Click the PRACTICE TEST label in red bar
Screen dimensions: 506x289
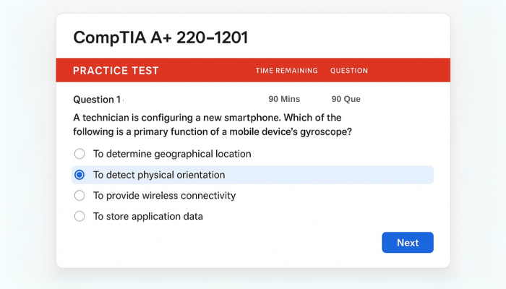click(116, 71)
